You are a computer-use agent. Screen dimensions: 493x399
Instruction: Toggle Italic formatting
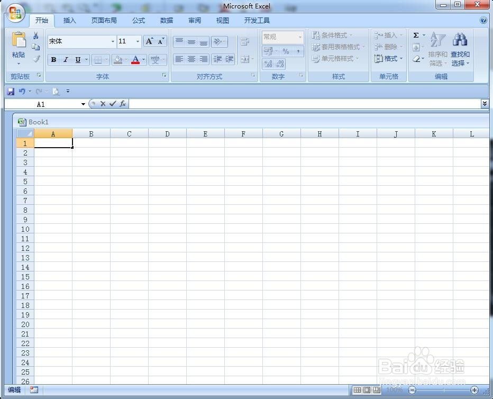[x=66, y=59]
